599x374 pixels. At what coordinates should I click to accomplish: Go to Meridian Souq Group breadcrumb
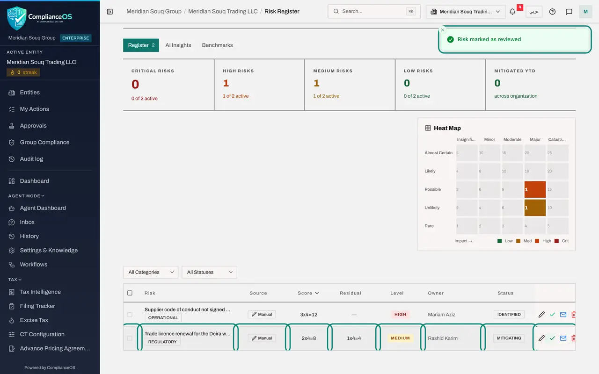pyautogui.click(x=154, y=11)
